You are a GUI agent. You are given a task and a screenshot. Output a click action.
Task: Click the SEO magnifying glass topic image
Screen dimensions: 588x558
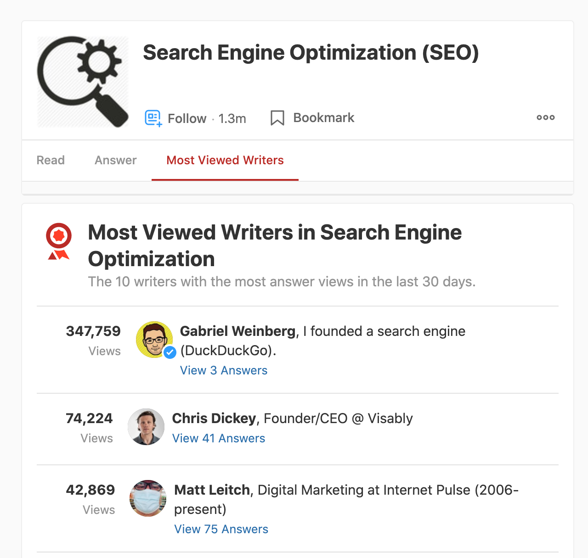83,82
